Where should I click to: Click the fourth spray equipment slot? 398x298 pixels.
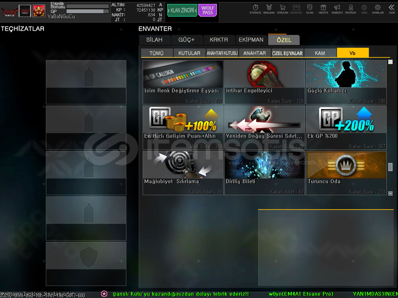(86, 218)
